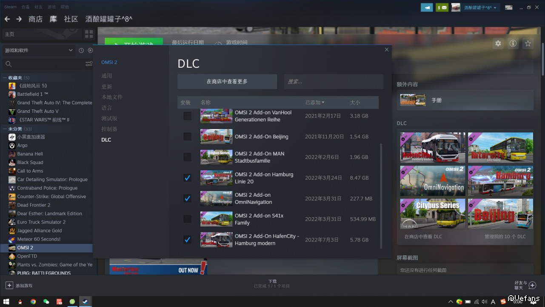Click the ready-to-play filter icon

[90, 50]
